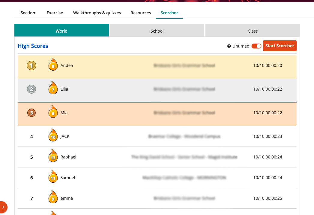Select the Scorcher tab
This screenshot has height=215, width=314.
point(169,13)
